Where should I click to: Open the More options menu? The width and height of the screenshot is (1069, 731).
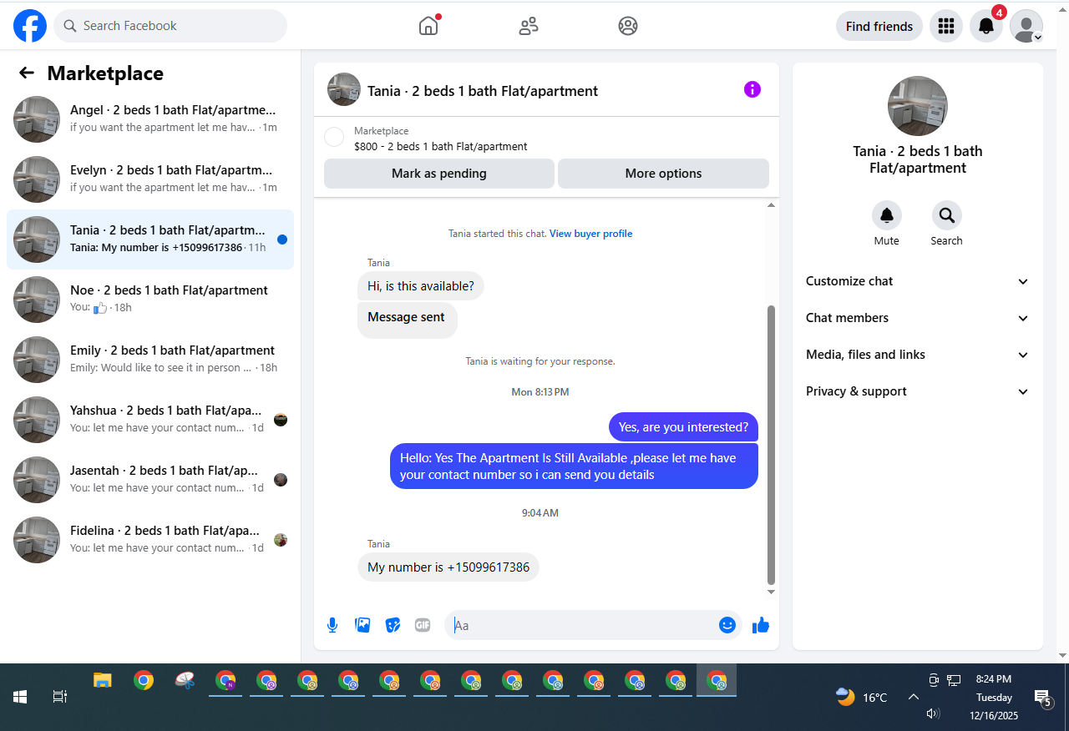pos(663,174)
